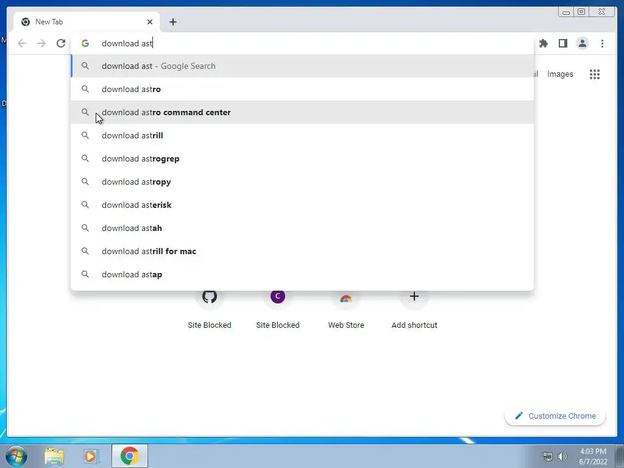Open the volume speaker tray icon

(562, 456)
